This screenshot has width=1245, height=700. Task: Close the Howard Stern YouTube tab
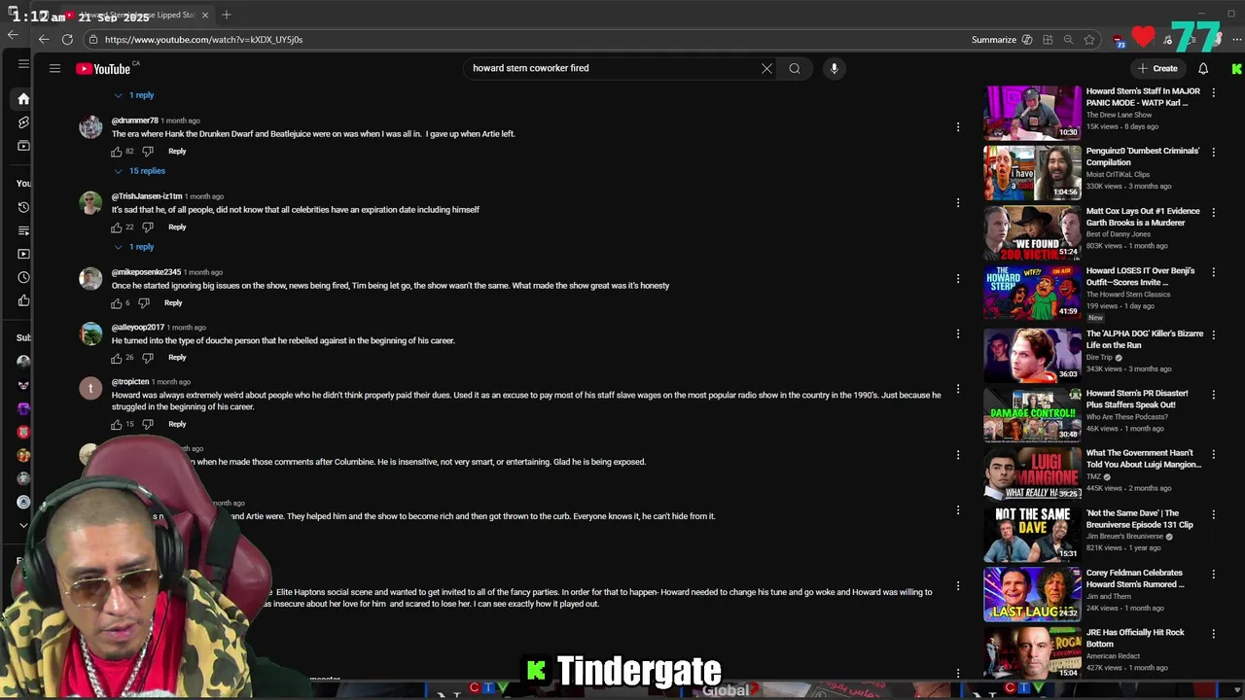point(205,15)
